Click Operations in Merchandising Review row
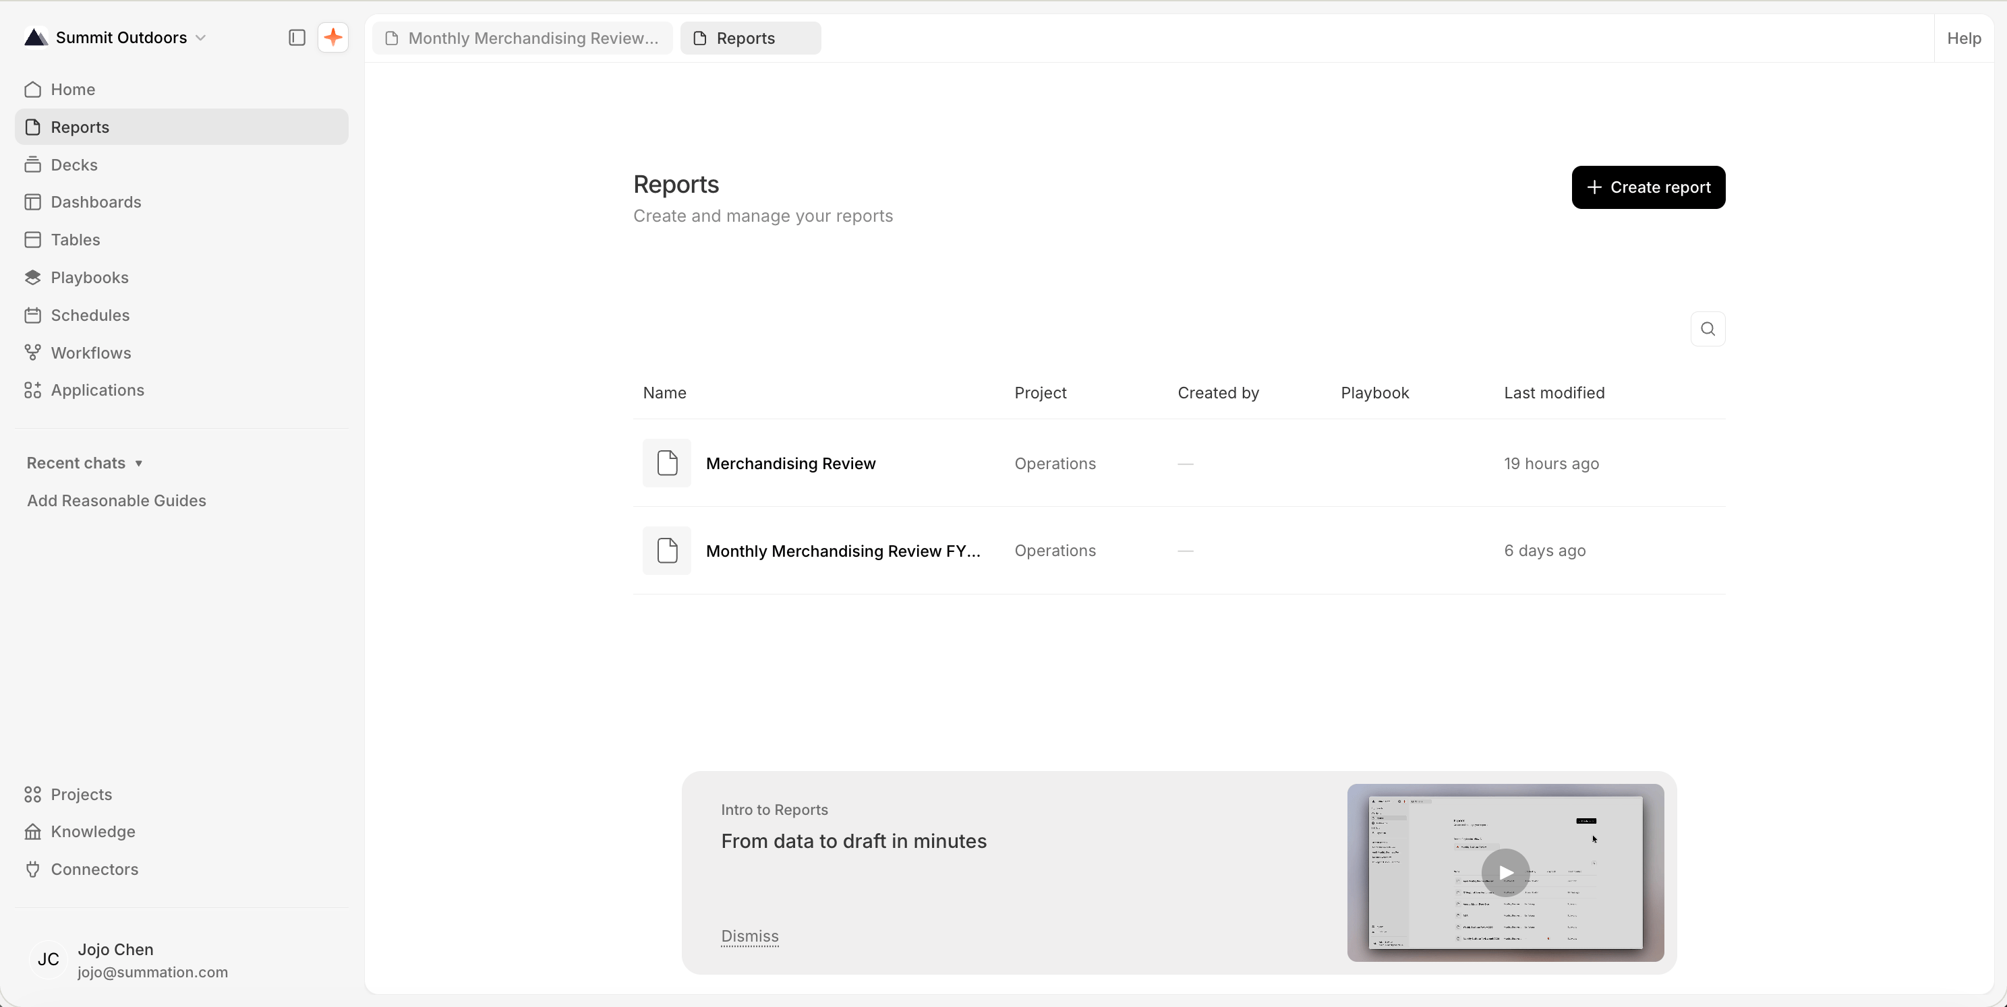Image resolution: width=2007 pixels, height=1007 pixels. [x=1055, y=463]
